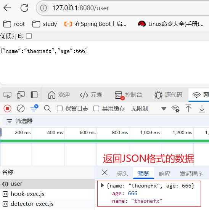Click the address bar URL 127.0.0.1:8080/user

point(80,8)
